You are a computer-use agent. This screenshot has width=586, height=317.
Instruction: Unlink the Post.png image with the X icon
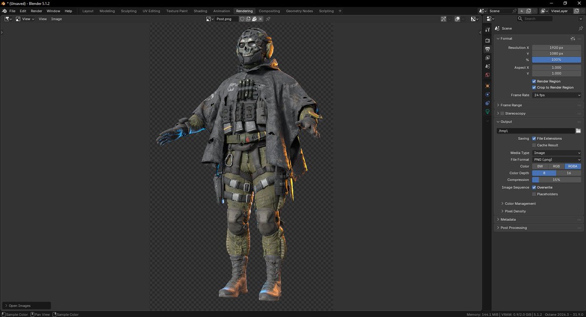pyautogui.click(x=260, y=19)
